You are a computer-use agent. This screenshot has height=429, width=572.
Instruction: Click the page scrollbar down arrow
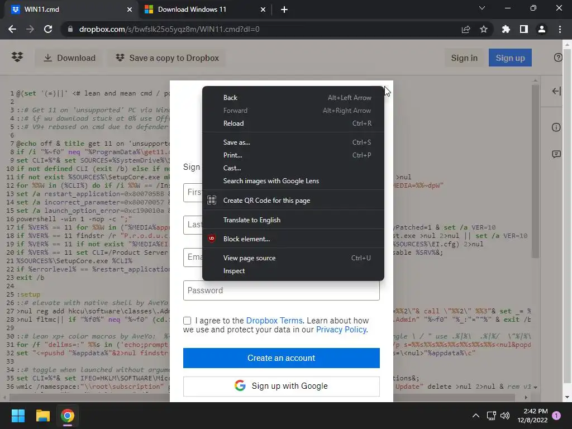point(568,397)
